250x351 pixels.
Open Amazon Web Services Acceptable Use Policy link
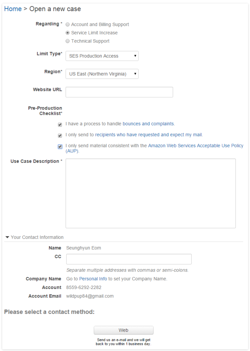point(154,148)
